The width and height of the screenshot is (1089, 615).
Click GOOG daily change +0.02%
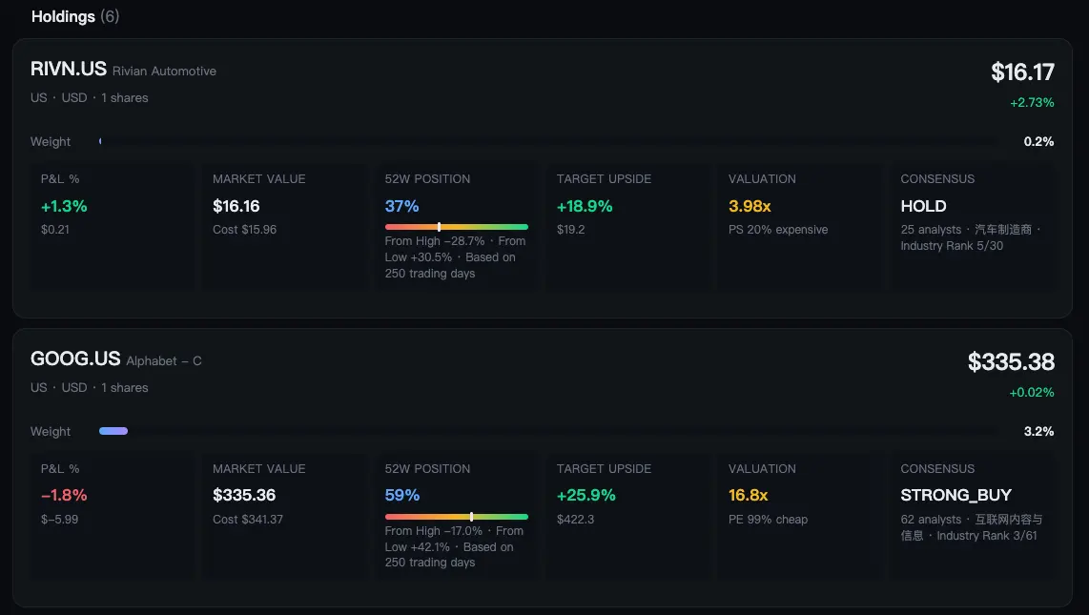[1032, 393]
